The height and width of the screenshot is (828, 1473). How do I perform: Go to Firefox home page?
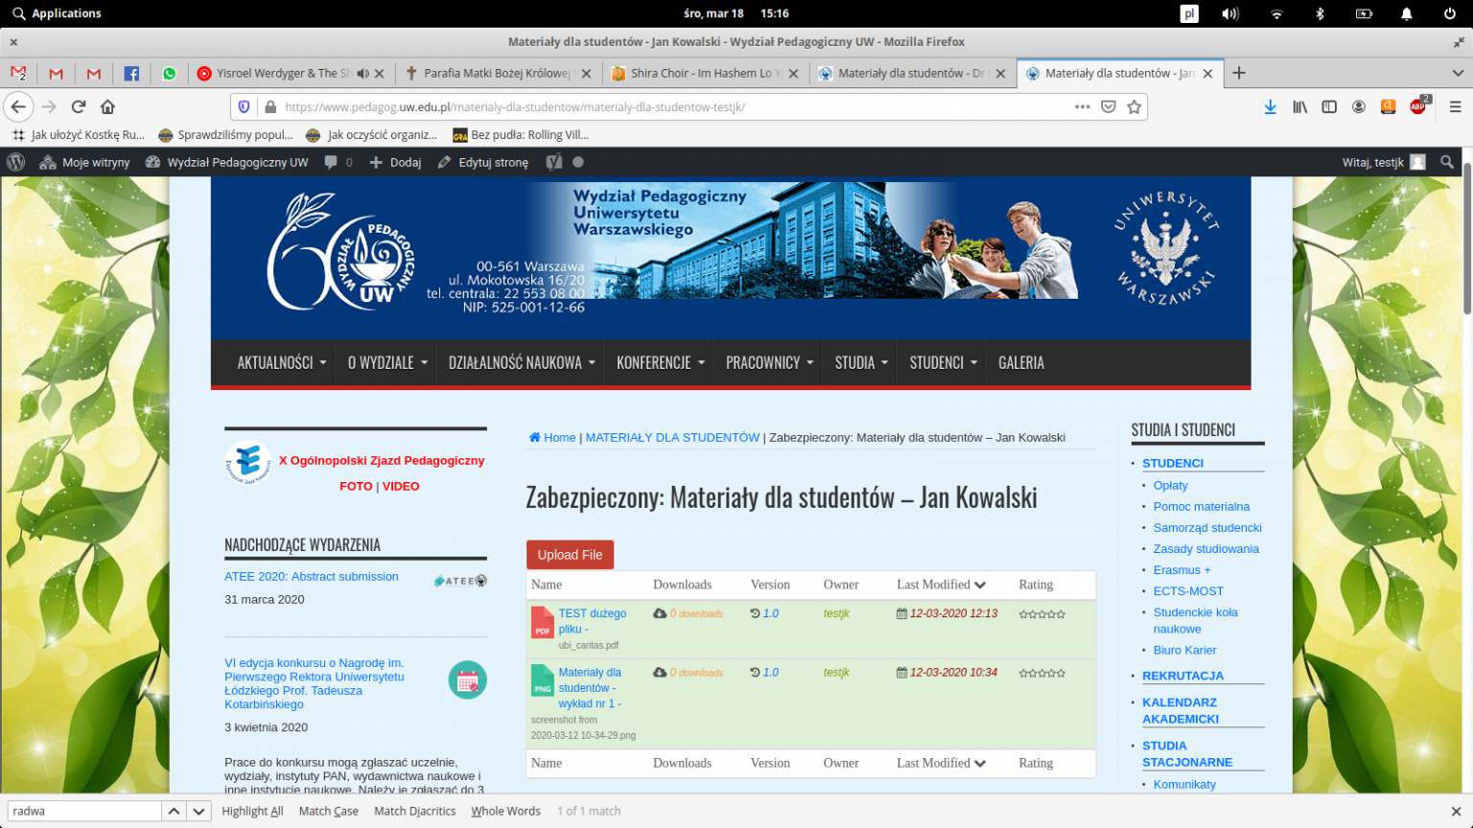[x=107, y=106]
